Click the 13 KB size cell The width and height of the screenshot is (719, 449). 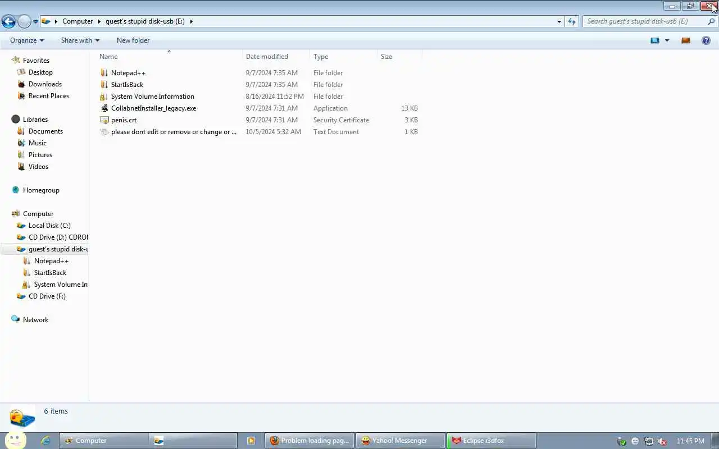pos(409,108)
